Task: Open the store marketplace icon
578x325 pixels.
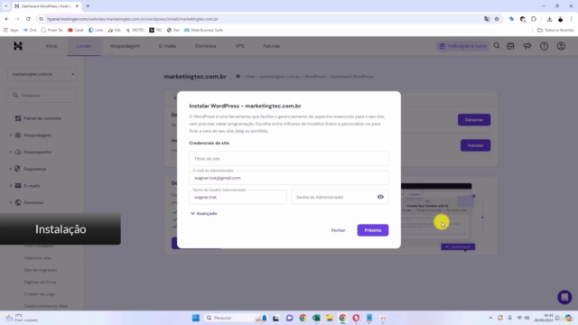Action: [510, 46]
